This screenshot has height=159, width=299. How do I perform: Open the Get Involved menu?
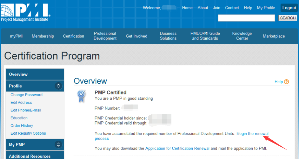136,36
